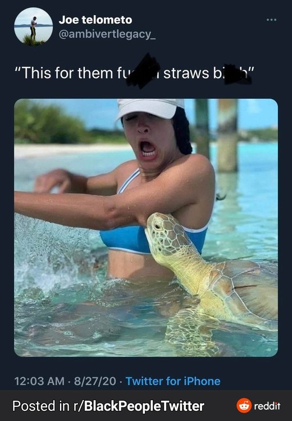Click the "Posted in" text in footer
Screen dimensions: 292x421
(x=41, y=406)
